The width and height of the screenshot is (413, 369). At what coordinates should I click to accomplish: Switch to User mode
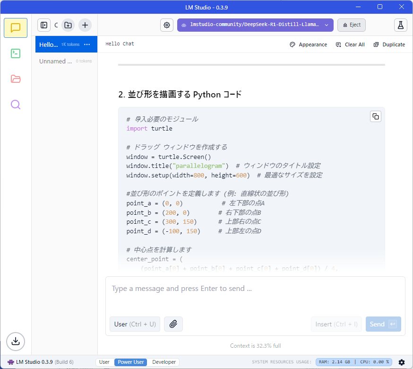tap(104, 362)
